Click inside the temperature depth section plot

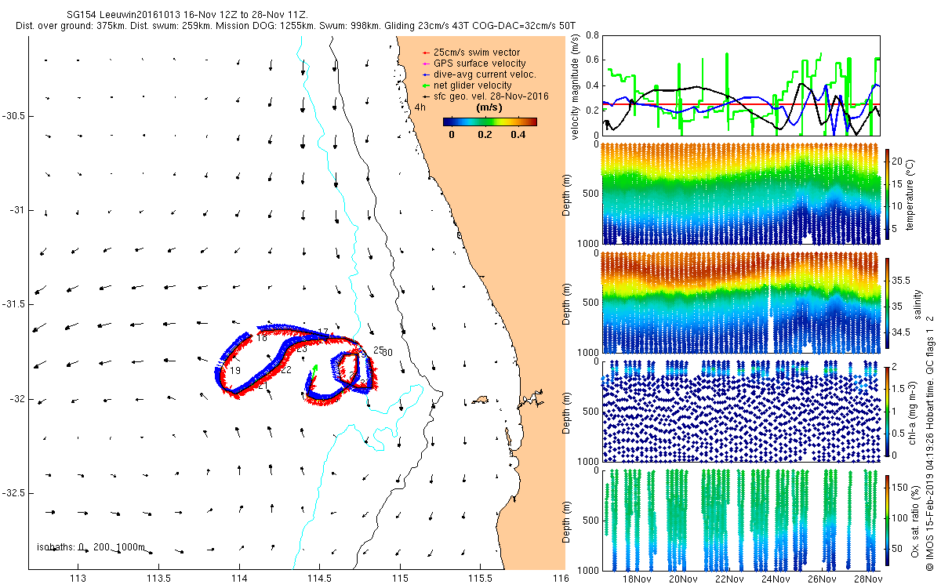pyautogui.click(x=741, y=194)
